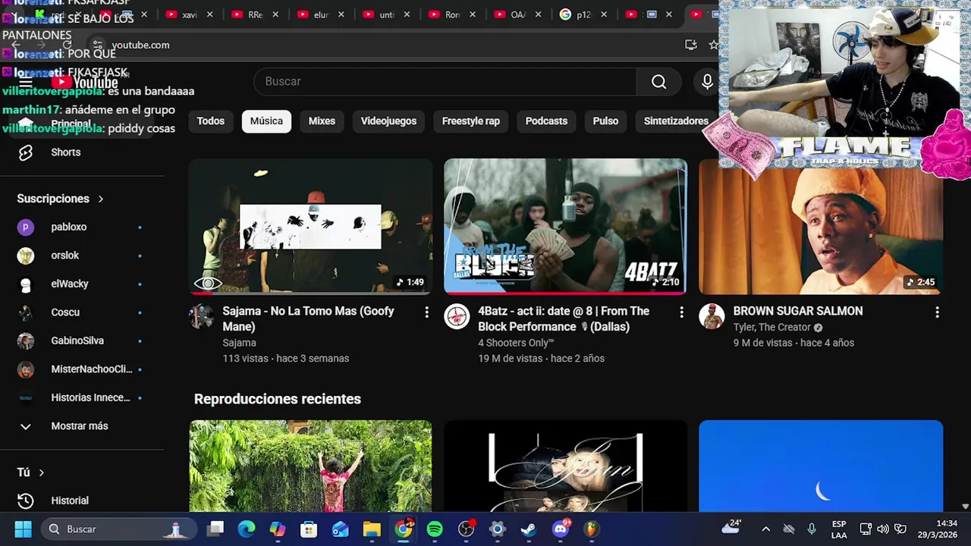This screenshot has height=546, width=971.
Task: Open the 4 Shooters Only channel avatar
Action: coord(457,316)
